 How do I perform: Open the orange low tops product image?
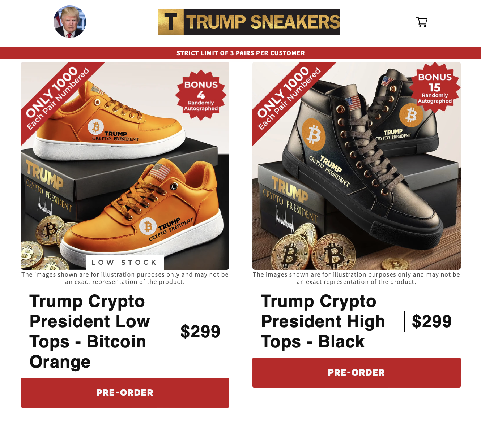[125, 166]
